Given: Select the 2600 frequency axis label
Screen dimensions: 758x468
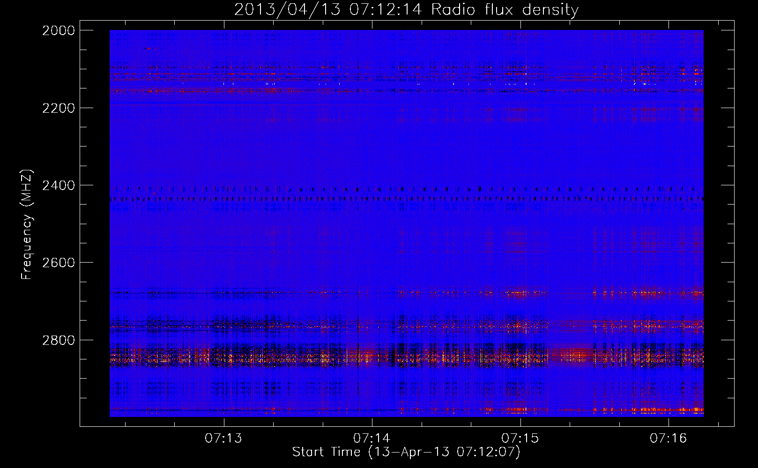Looking at the screenshot, I should (59, 263).
